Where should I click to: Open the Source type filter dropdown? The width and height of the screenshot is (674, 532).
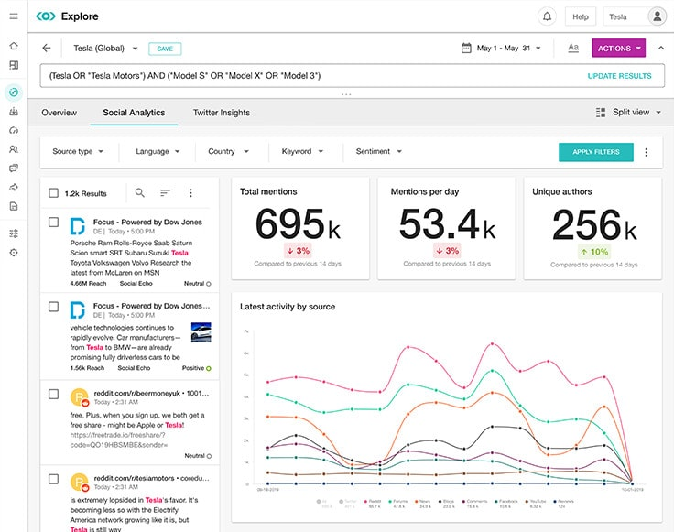(x=77, y=151)
